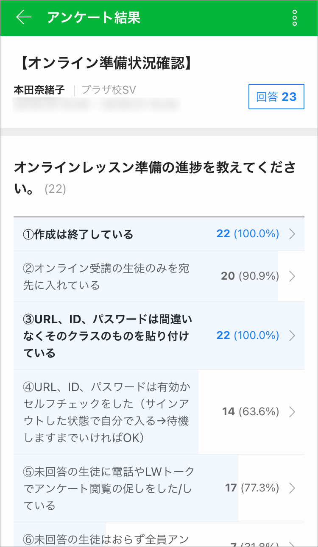Select the ④URL、ID、パスワードは有効か result row
The width and height of the screenshot is (318, 547).
[x=106, y=411]
